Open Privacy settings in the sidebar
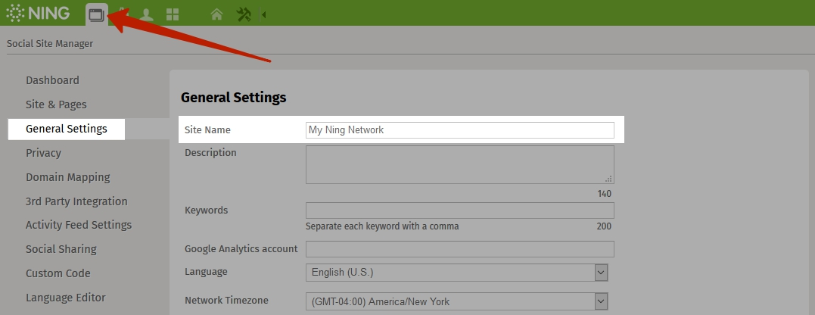Image resolution: width=815 pixels, height=315 pixels. tap(44, 153)
